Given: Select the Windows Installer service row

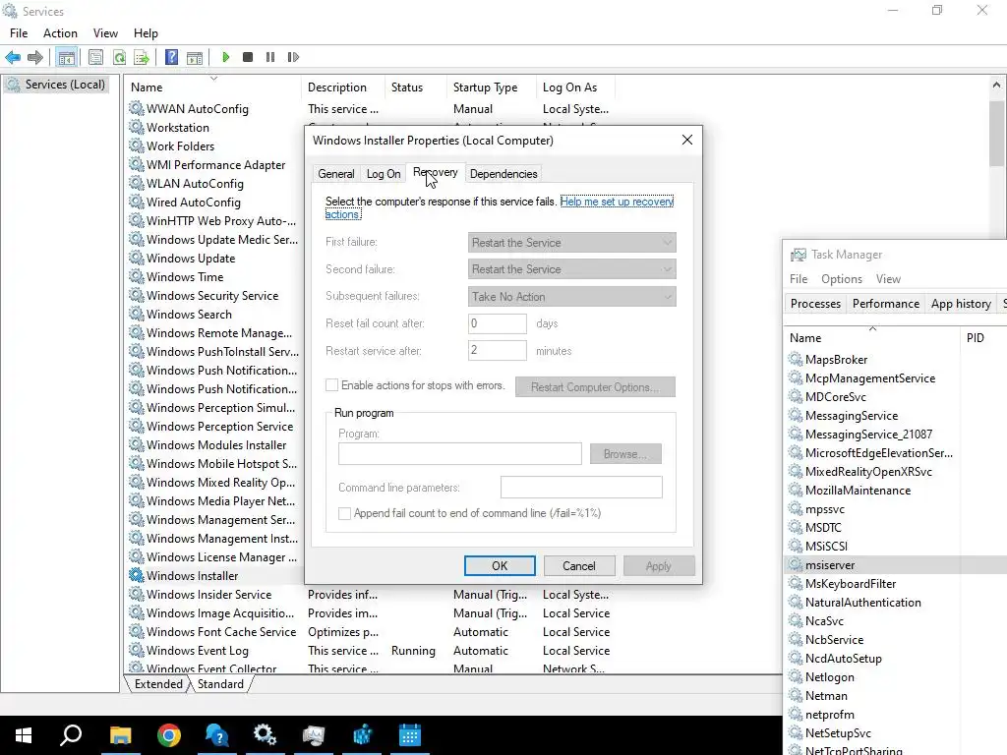Looking at the screenshot, I should pyautogui.click(x=214, y=575).
